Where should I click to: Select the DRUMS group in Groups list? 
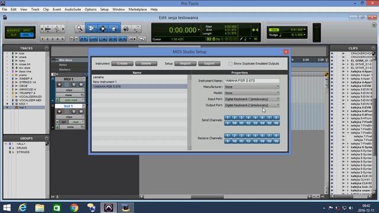22,148
